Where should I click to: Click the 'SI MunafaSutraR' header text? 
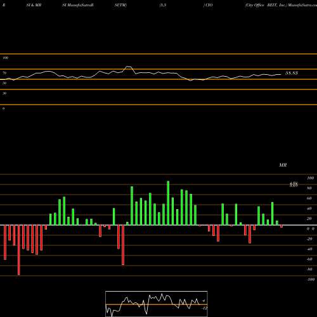(78, 5)
